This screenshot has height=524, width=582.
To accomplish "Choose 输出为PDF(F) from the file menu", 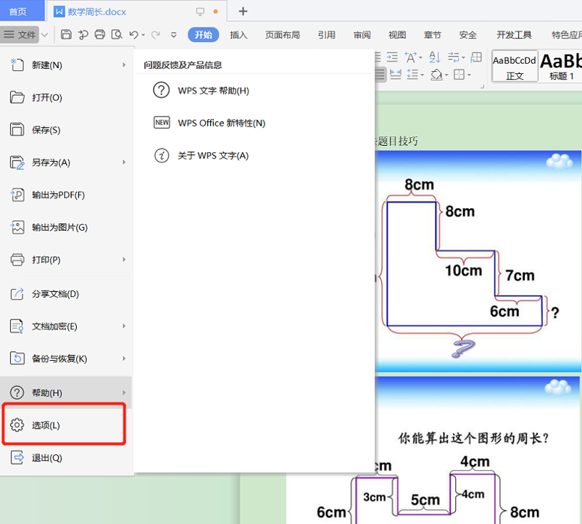I will 67,195.
